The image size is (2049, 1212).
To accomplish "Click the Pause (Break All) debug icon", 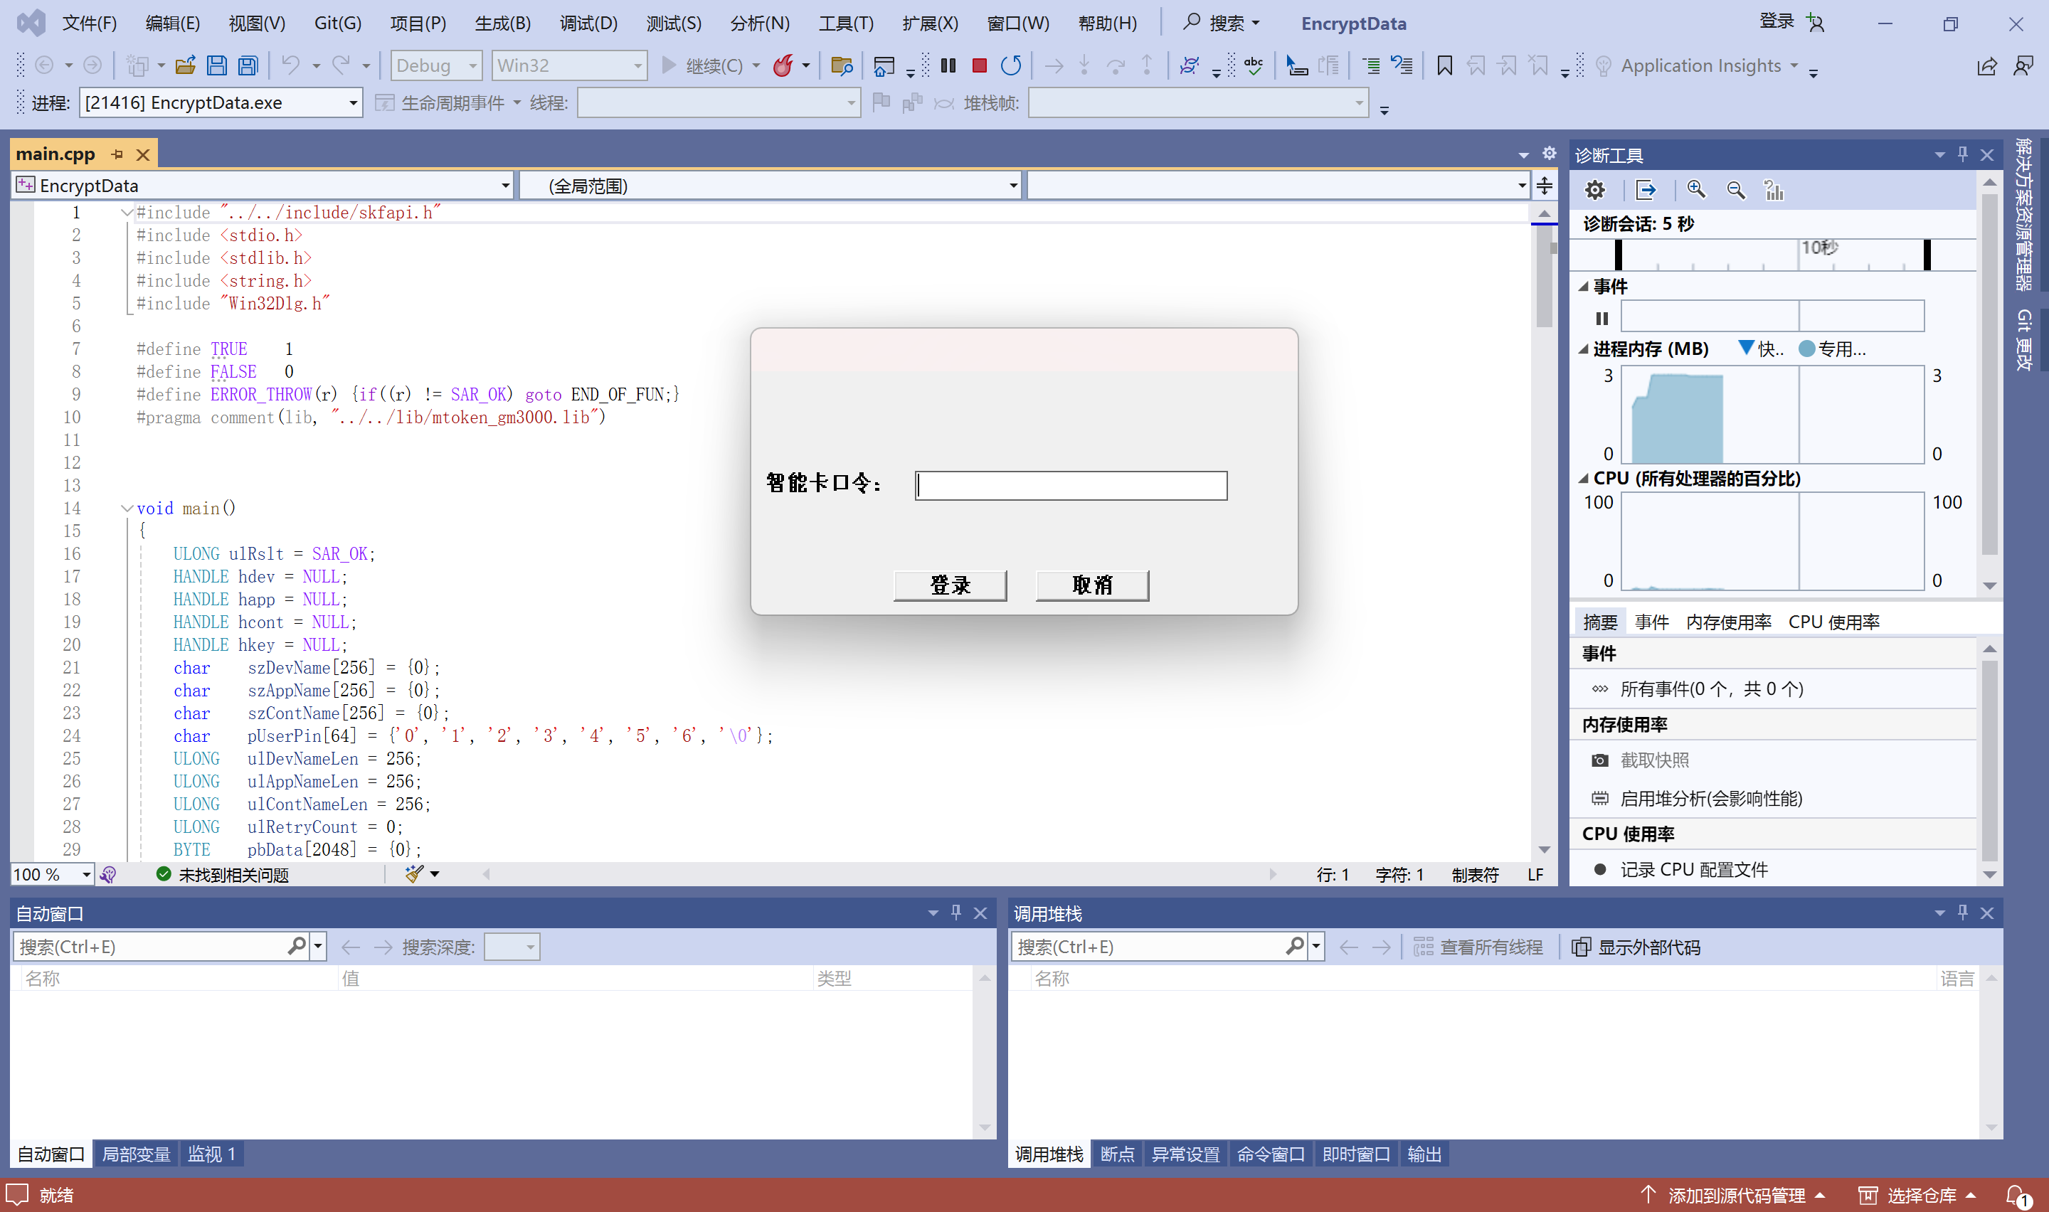I will (x=948, y=65).
